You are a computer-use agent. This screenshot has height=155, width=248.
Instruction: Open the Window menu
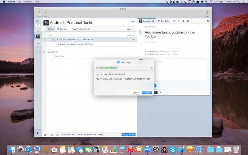[28, 2]
